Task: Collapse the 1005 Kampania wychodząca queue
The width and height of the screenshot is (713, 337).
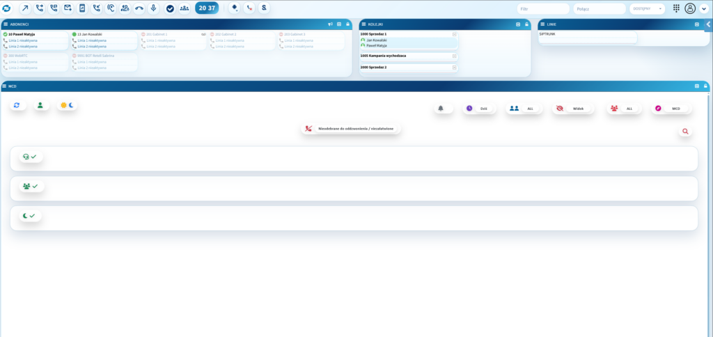Action: (455, 55)
